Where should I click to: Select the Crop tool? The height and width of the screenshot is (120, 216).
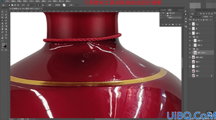(x=2, y=18)
